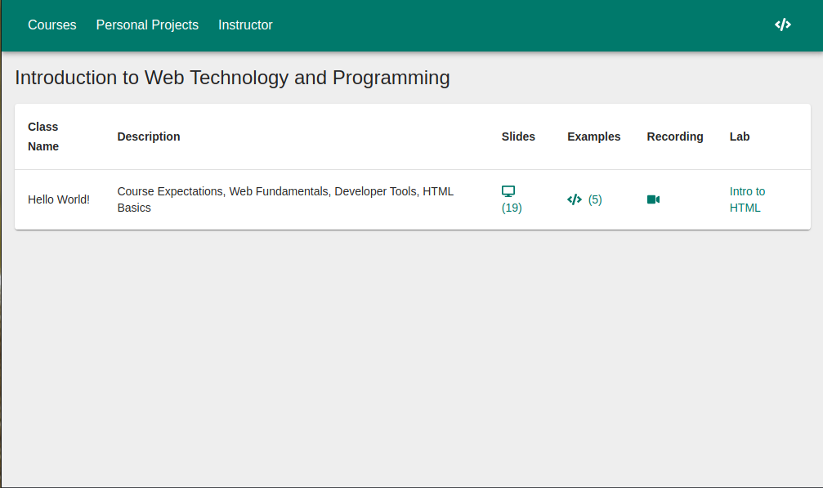Click the Class Name column header

click(x=43, y=137)
